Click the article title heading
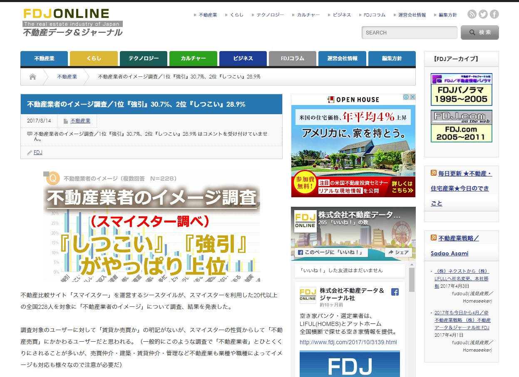The height and width of the screenshot is (377, 519). tap(136, 104)
